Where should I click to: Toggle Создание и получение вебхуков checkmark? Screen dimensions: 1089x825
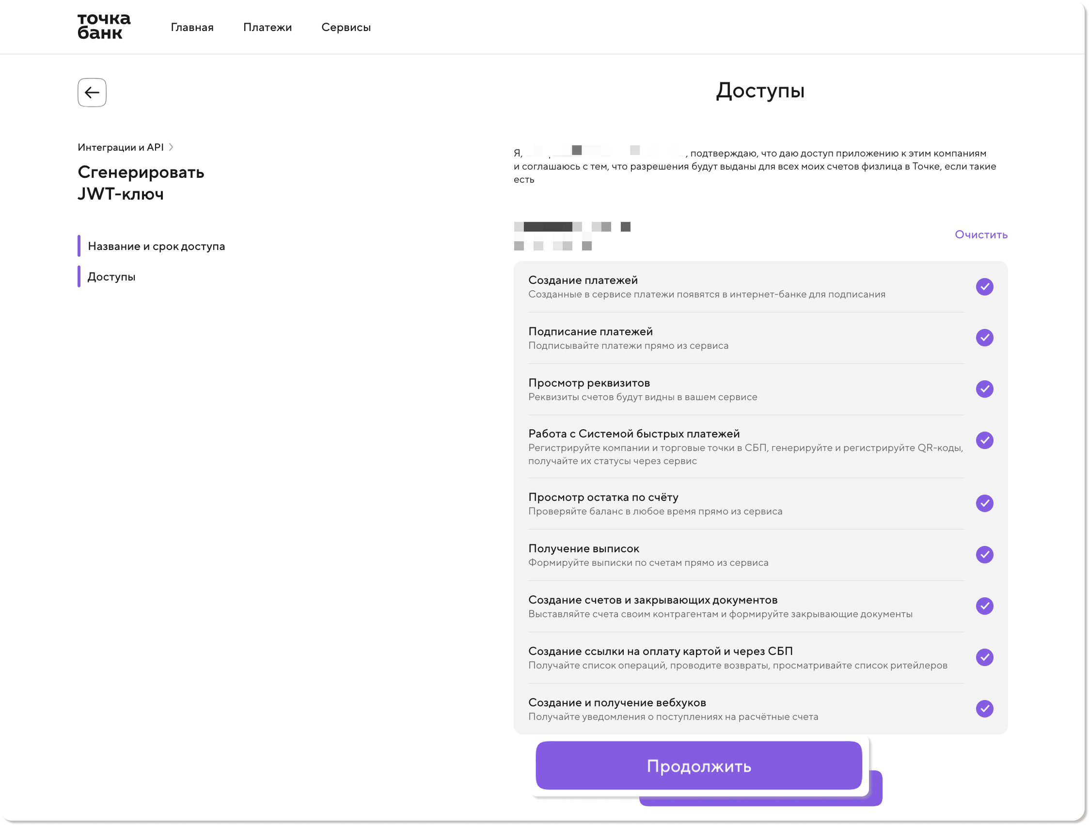click(984, 709)
